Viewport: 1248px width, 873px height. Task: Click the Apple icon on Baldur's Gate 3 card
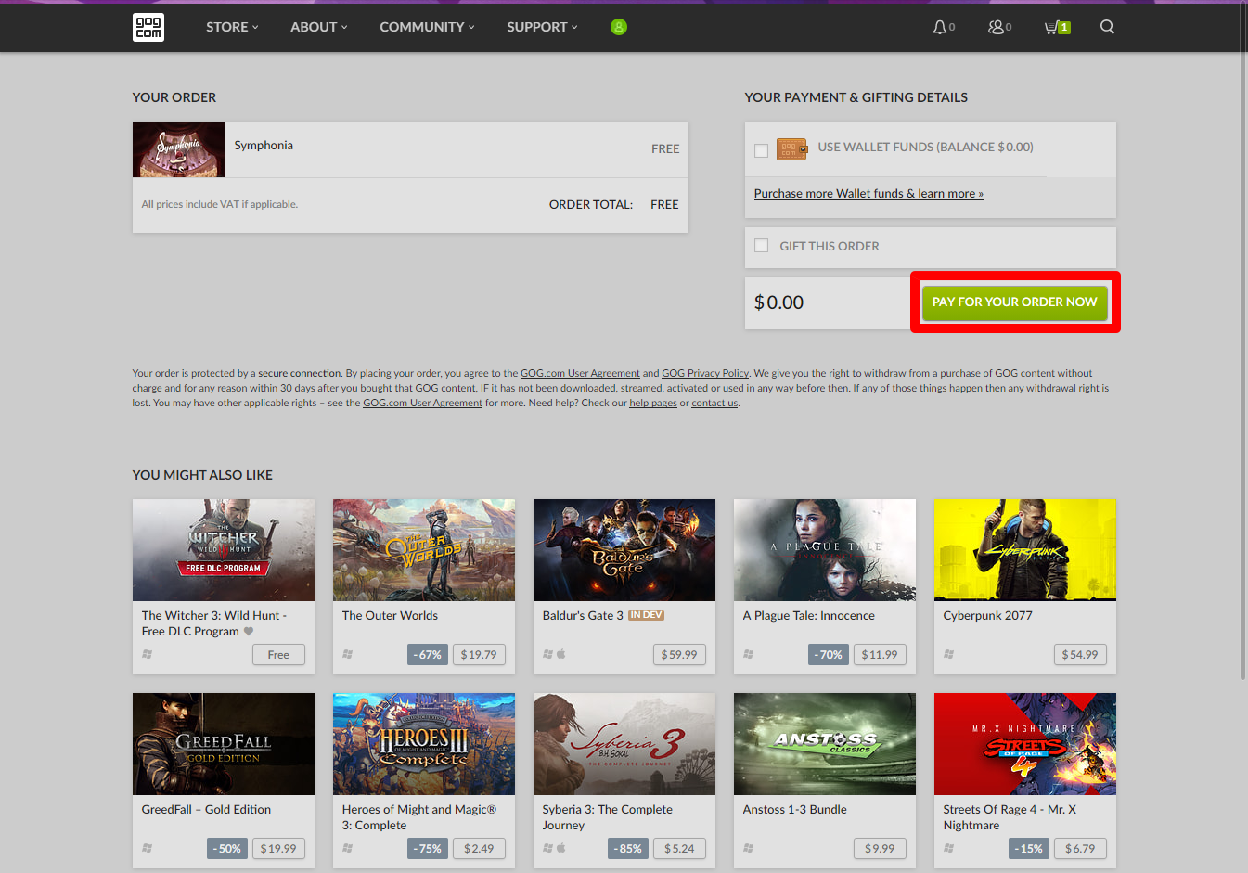point(561,654)
